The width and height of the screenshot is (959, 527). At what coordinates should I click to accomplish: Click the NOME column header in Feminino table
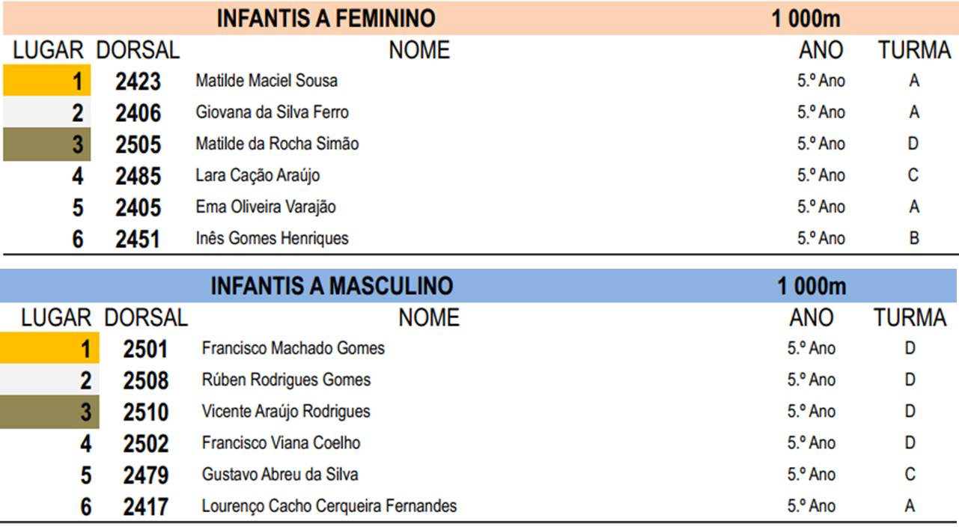click(x=419, y=50)
